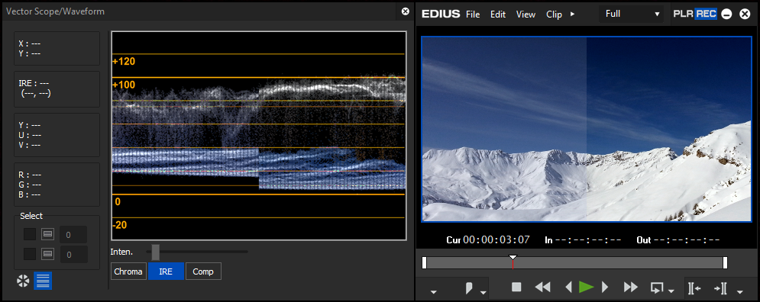This screenshot has height=302, width=760.
Task: Click the Stop playback button
Action: click(x=516, y=287)
